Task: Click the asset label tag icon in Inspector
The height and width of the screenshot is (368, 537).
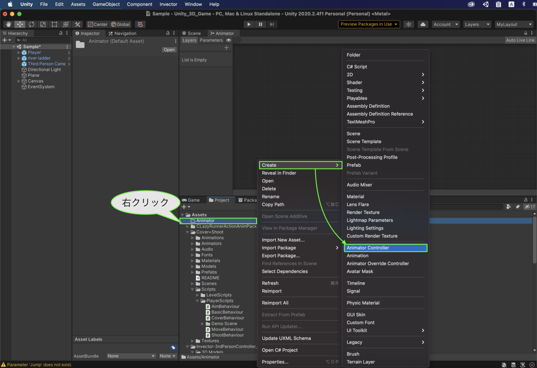Action: [173, 347]
